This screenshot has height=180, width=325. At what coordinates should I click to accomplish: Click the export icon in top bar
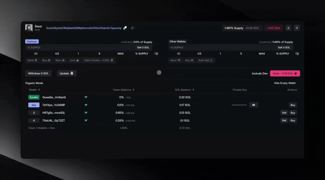click(x=288, y=28)
